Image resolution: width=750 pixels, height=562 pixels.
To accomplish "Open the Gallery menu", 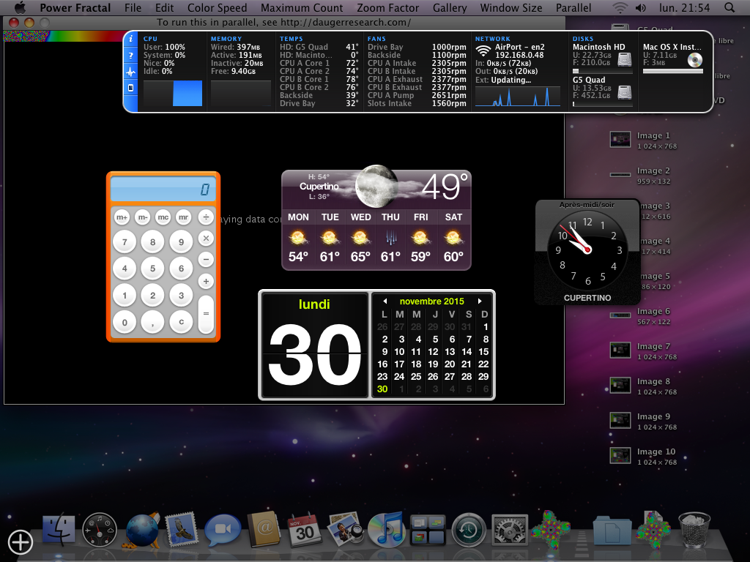I will click(x=450, y=7).
